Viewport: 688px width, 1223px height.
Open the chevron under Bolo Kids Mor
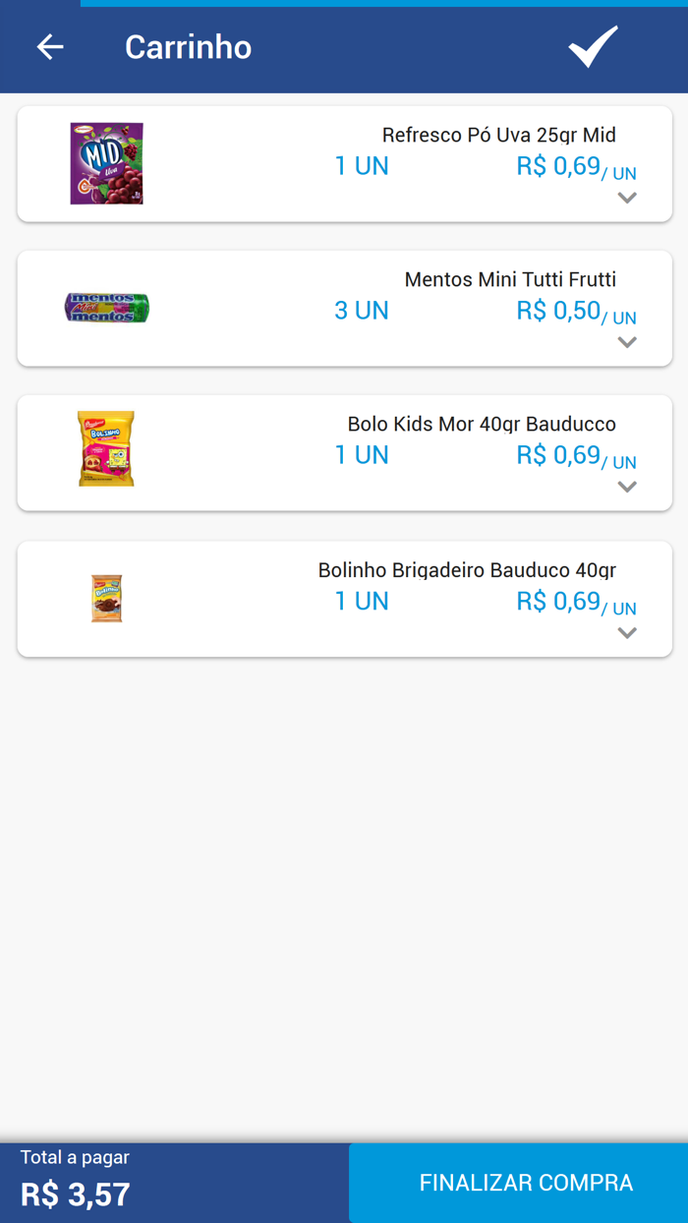pyautogui.click(x=627, y=486)
